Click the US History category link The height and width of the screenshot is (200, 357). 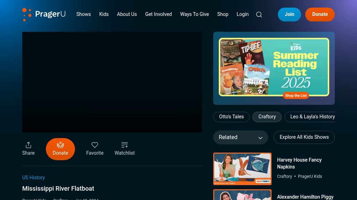point(33,178)
